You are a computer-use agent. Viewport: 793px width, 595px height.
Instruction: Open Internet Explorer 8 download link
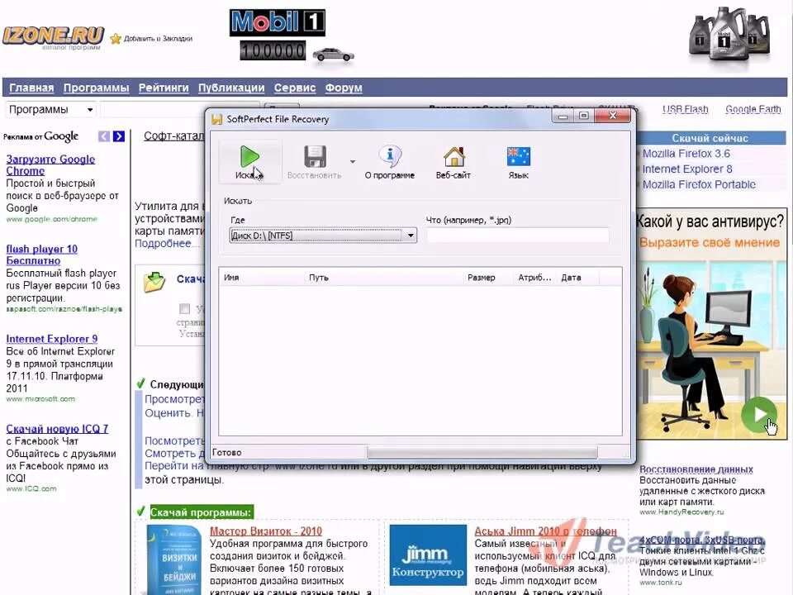point(687,169)
